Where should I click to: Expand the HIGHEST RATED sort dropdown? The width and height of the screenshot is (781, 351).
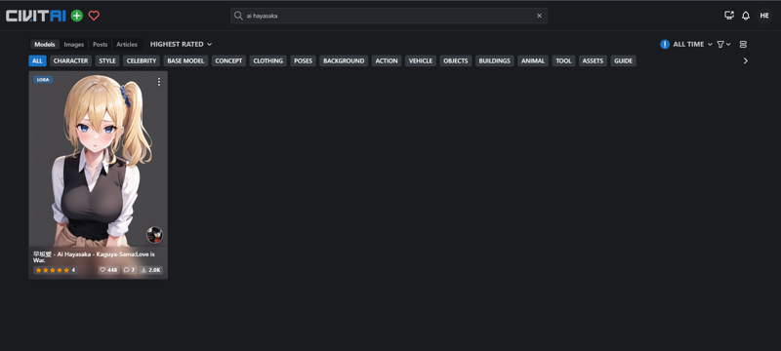pyautogui.click(x=182, y=44)
